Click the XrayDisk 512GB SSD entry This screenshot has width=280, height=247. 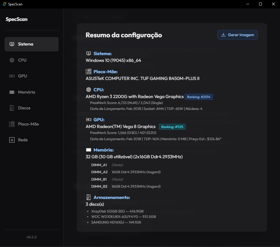tap(117, 211)
